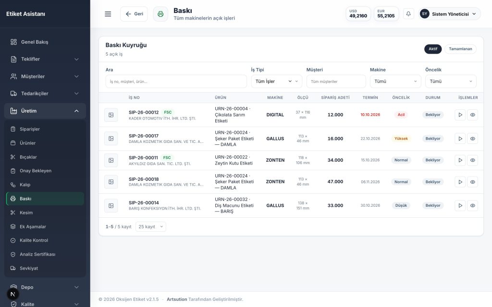Click the USD exchange rate badge
Viewport: 492px width, 307px height.
click(358, 14)
